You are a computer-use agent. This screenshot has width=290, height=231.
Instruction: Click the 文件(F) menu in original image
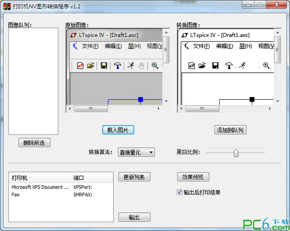[90, 46]
